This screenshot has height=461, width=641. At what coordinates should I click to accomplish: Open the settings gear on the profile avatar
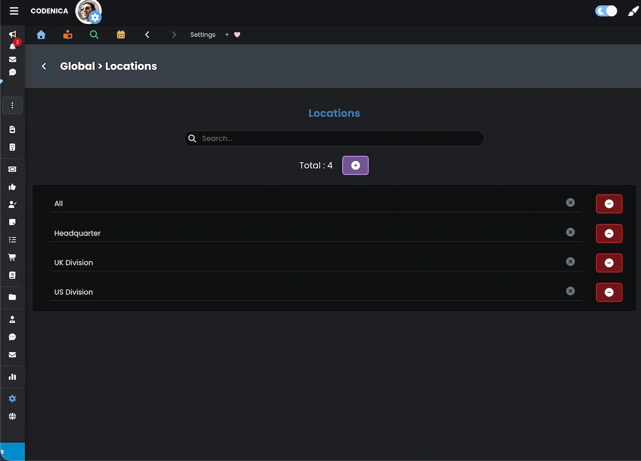coord(95,17)
